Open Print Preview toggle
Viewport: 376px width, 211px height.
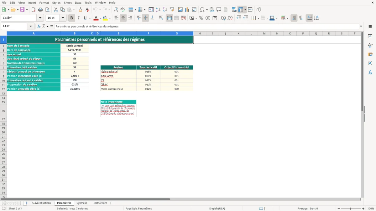click(47, 10)
